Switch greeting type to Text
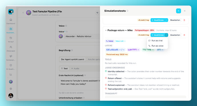This screenshot has height=106, width=197. pos(64,68)
